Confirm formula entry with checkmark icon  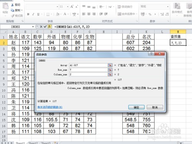click(x=45, y=26)
